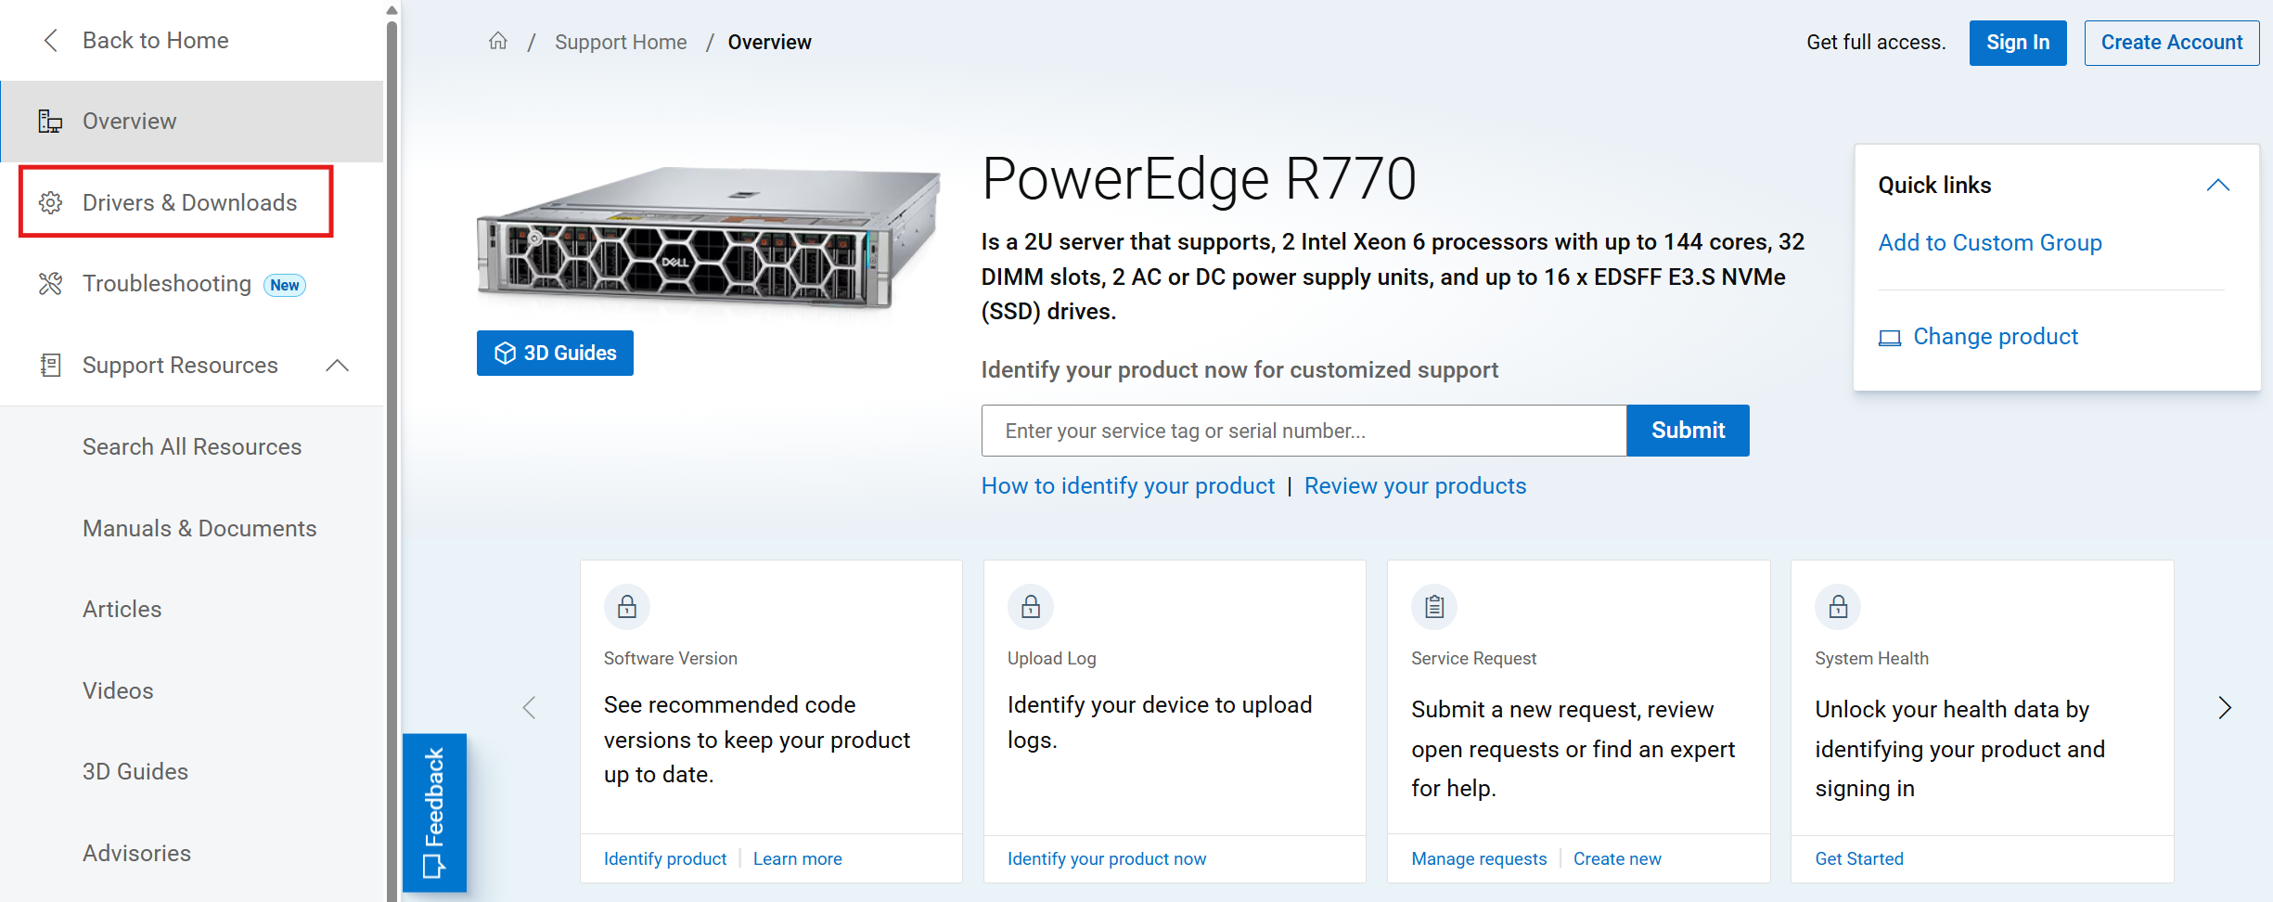
Task: Click the service tag input field
Action: (x=1303, y=431)
